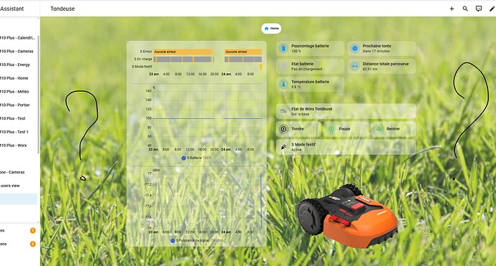Click the Rentrer home icon
The width and height of the screenshot is (496, 266).
pos(379,129)
